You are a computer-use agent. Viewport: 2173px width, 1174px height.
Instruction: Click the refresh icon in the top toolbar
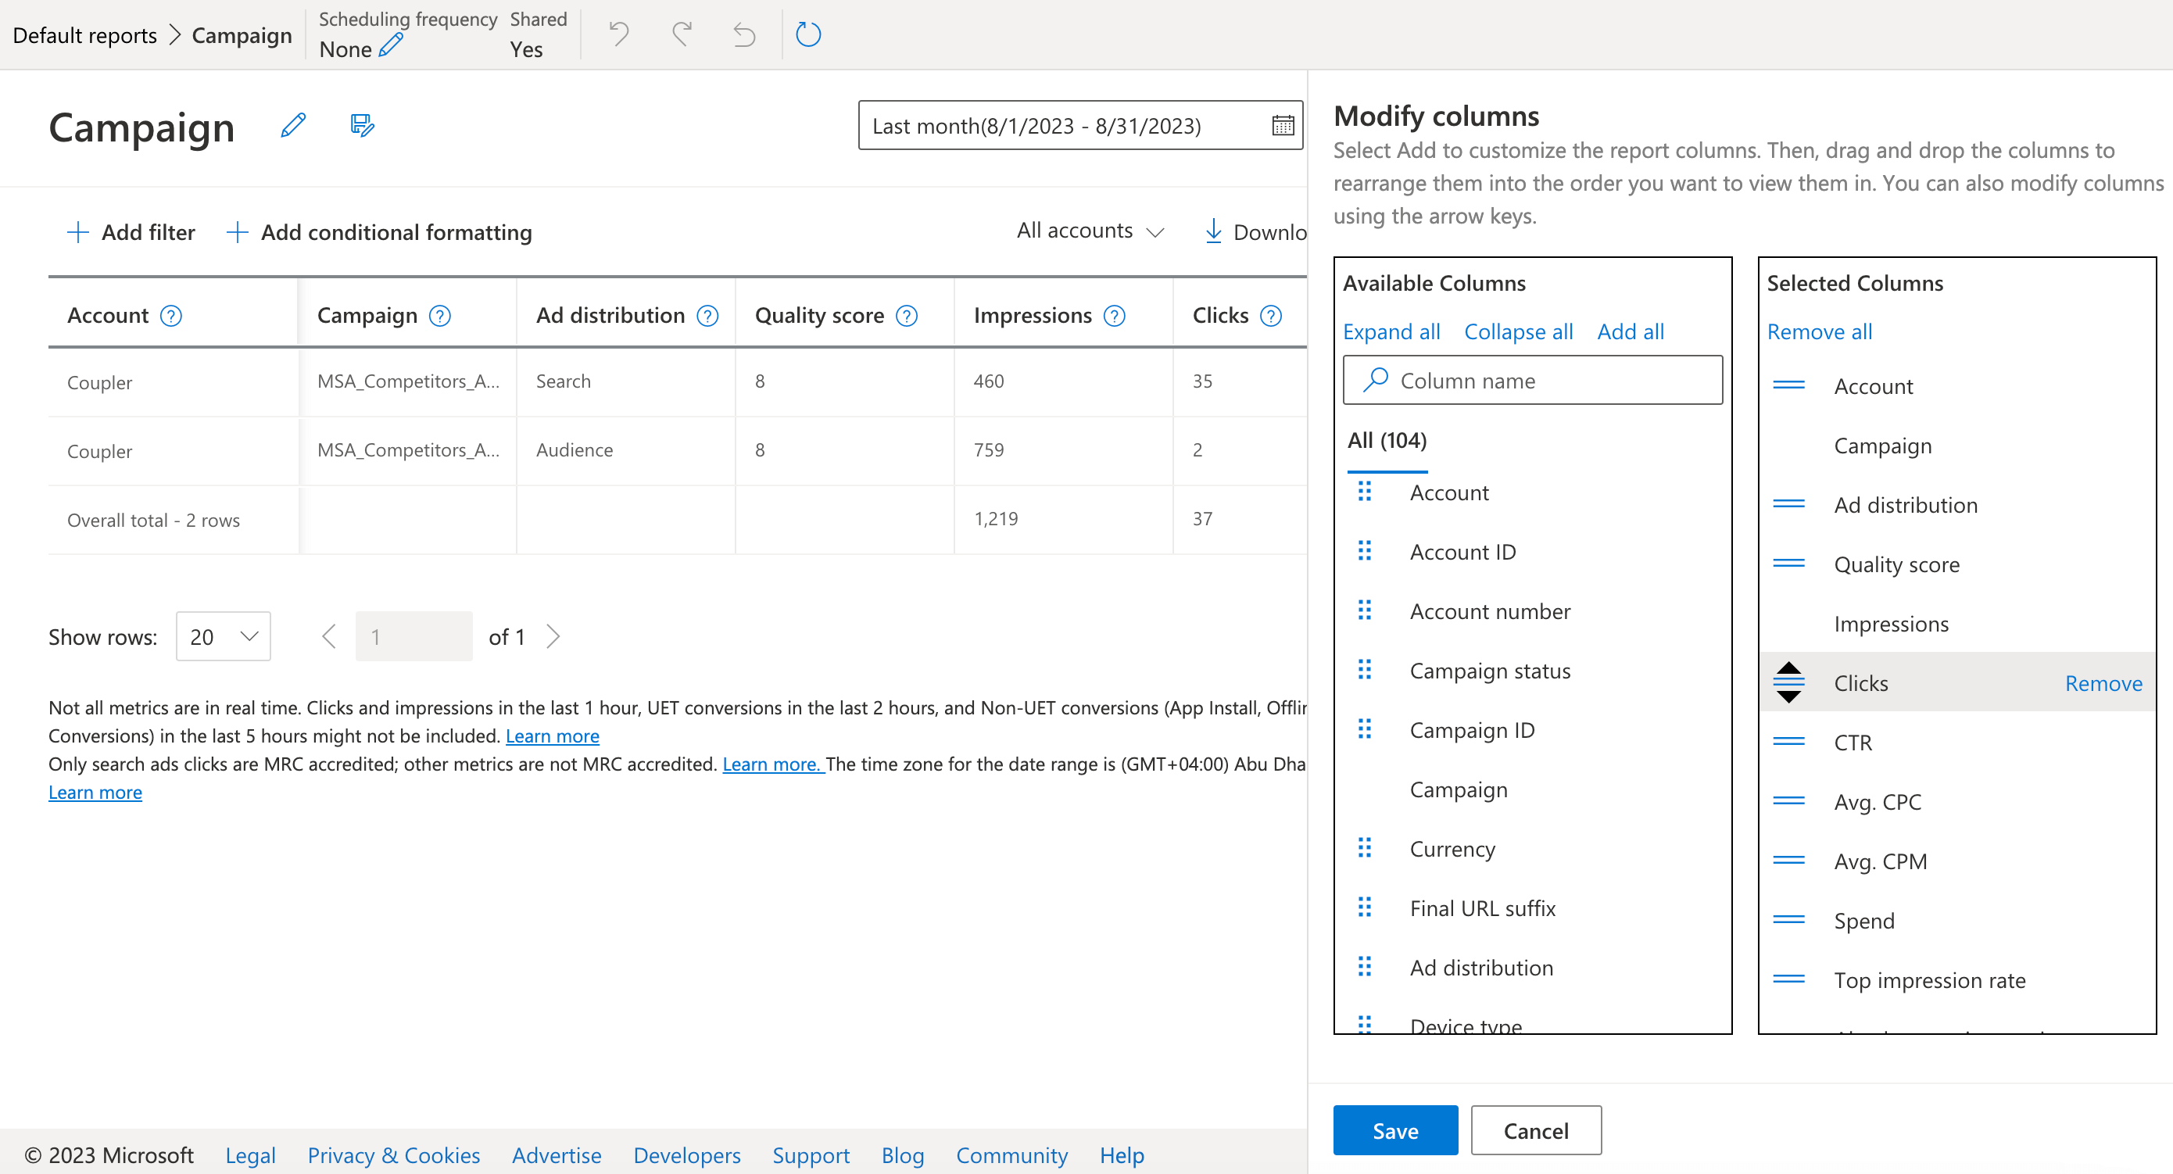[x=807, y=34]
